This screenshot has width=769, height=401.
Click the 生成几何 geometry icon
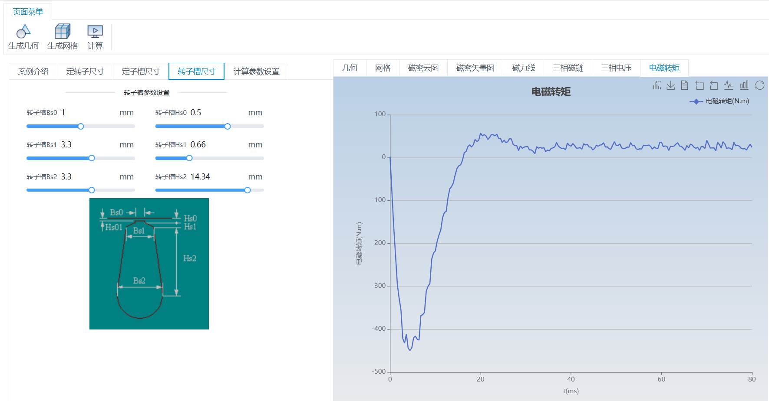(23, 32)
